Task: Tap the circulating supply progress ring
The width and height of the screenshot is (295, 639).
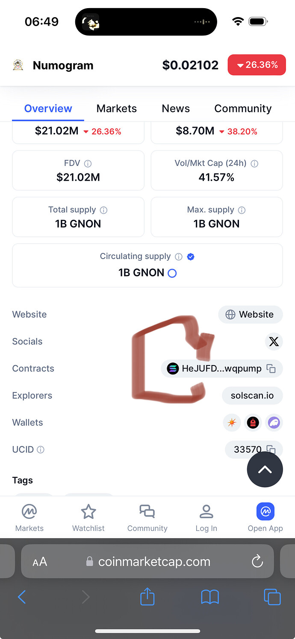Action: click(172, 273)
